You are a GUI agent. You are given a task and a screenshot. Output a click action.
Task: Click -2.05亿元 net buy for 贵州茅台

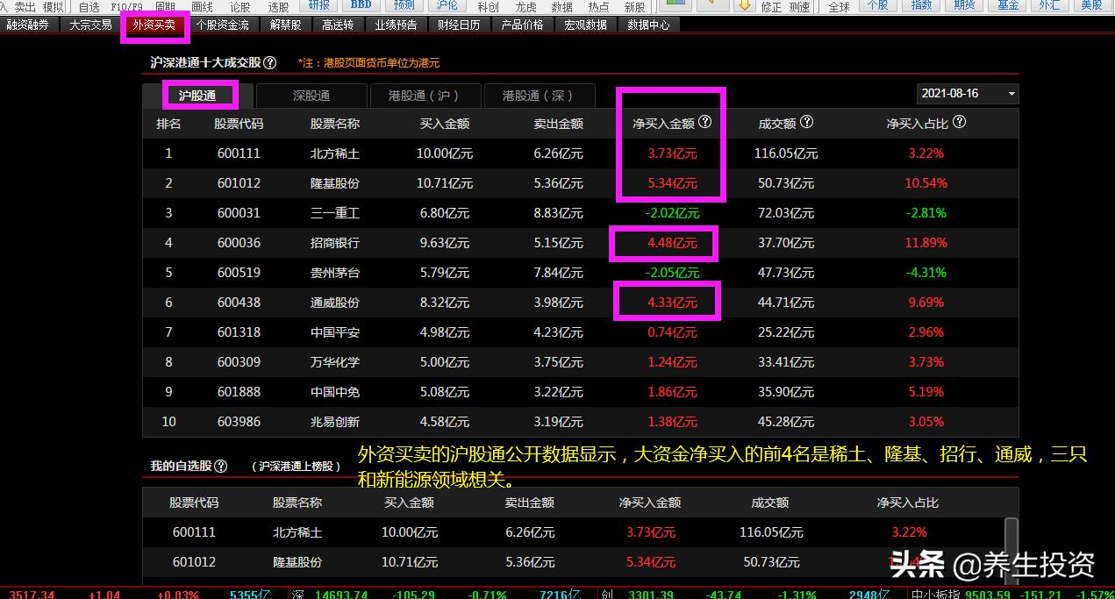[x=672, y=273]
